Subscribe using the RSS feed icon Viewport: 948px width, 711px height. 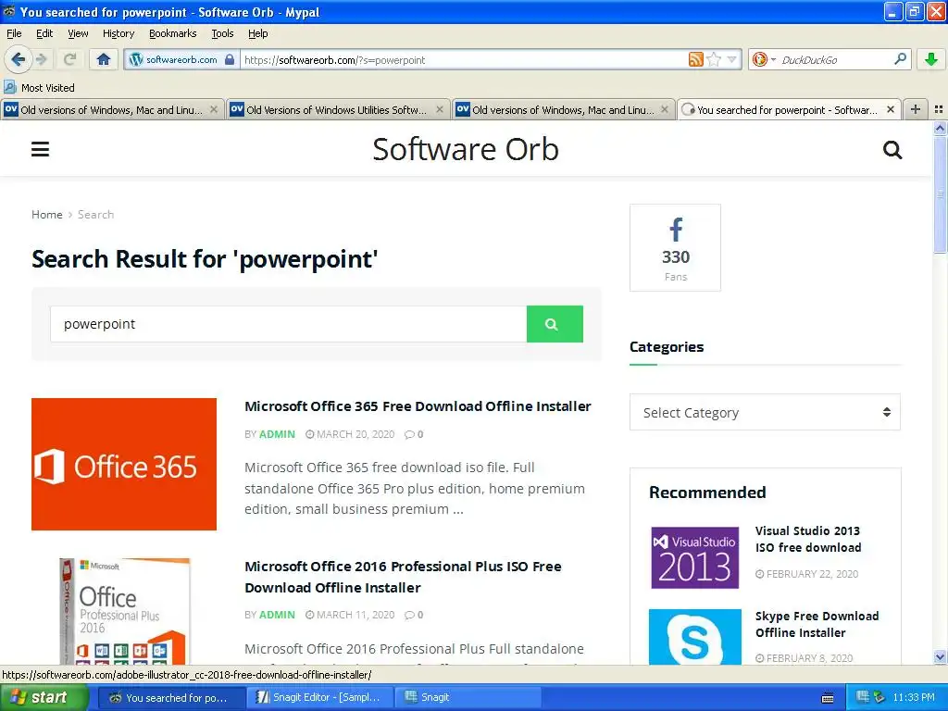[x=695, y=59]
